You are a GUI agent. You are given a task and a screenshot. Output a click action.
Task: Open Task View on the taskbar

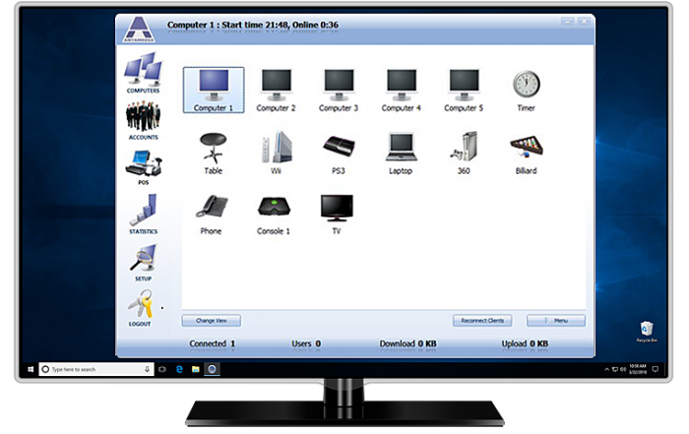coord(162,369)
